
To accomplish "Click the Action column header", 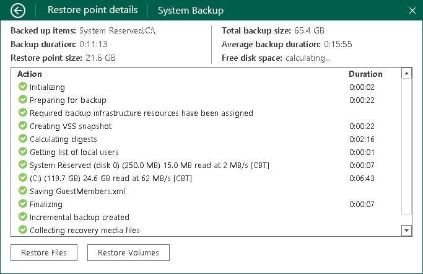I will coord(30,74).
